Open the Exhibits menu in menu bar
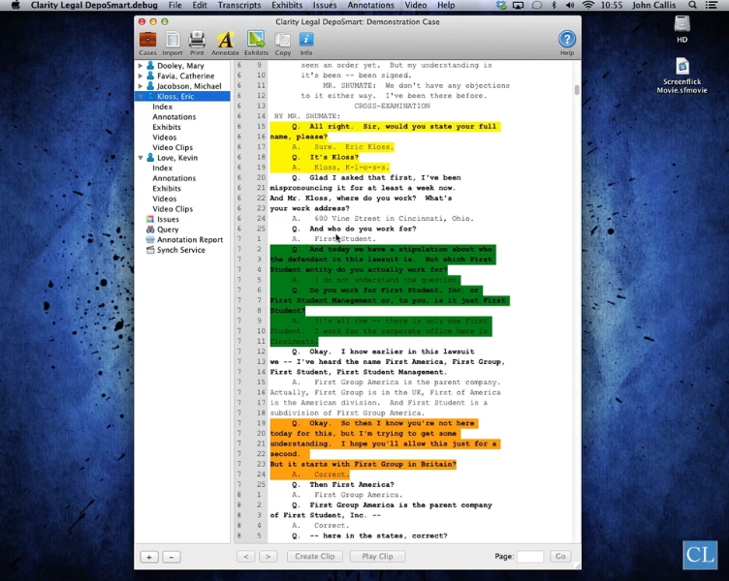 [287, 5]
